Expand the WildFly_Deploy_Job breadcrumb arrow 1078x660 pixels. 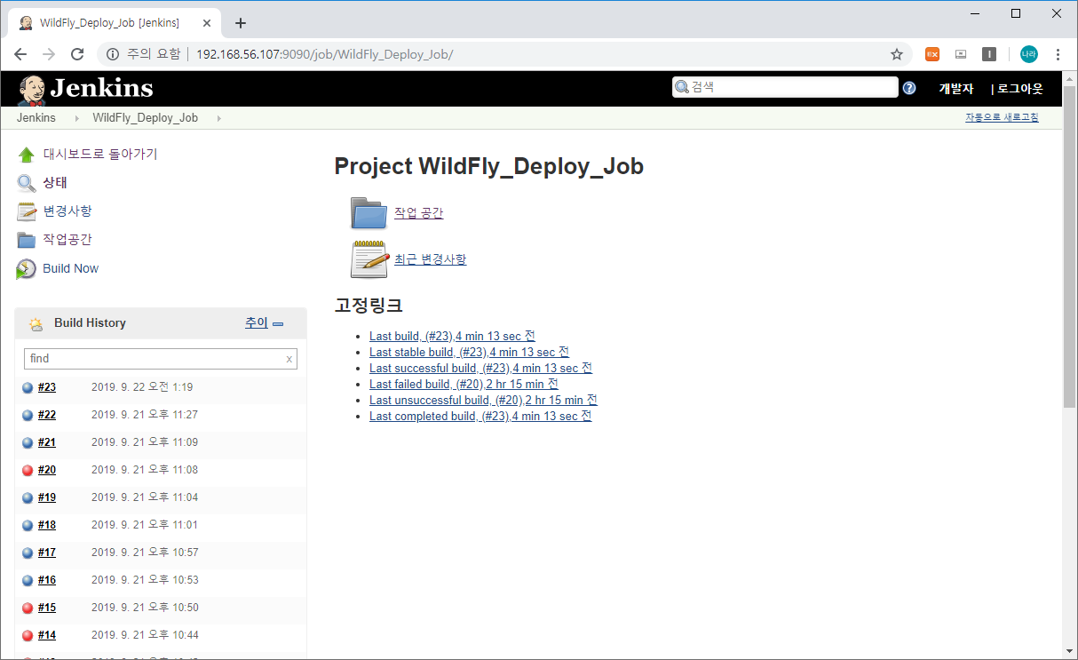218,118
